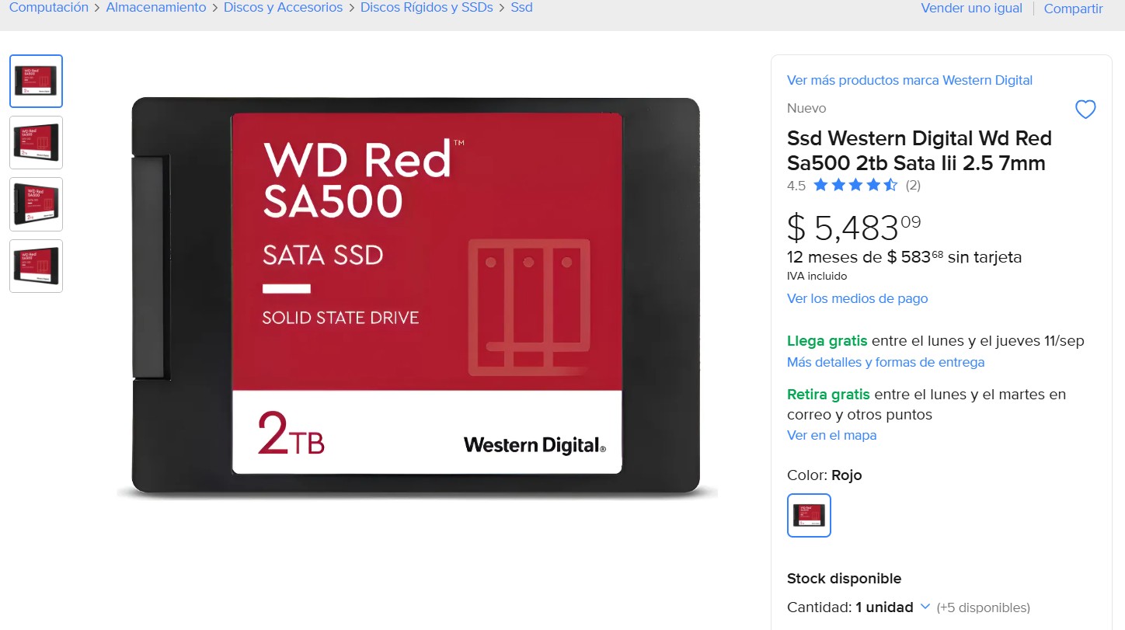This screenshot has width=1125, height=630.
Task: Open Ver los medios de pago
Action: pos(857,298)
